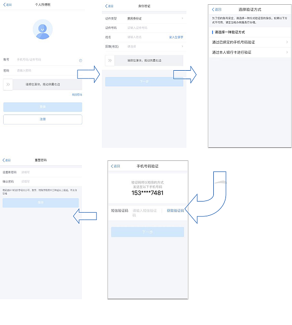292x325 pixels.
Task: Click slider handle on login screen captcha
Action: coord(8,84)
